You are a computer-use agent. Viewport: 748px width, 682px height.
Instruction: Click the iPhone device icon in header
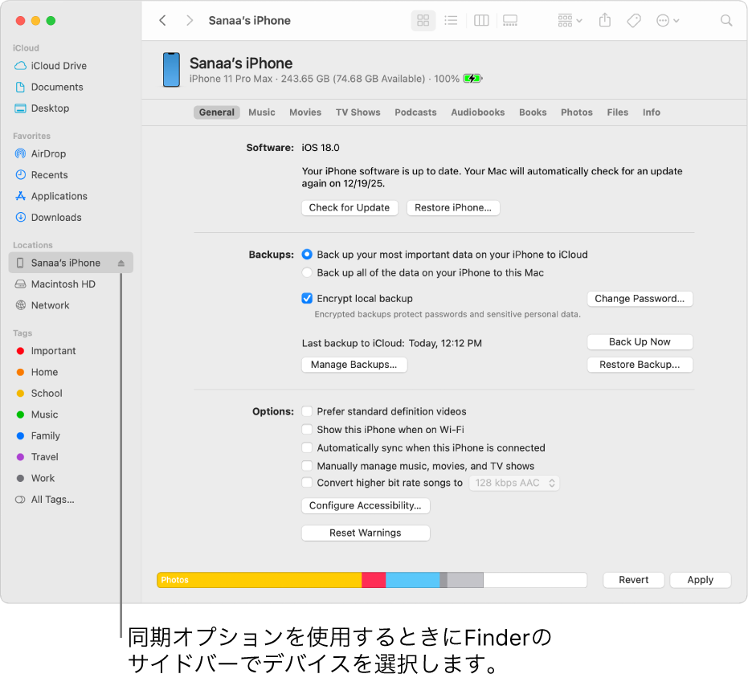pyautogui.click(x=171, y=70)
